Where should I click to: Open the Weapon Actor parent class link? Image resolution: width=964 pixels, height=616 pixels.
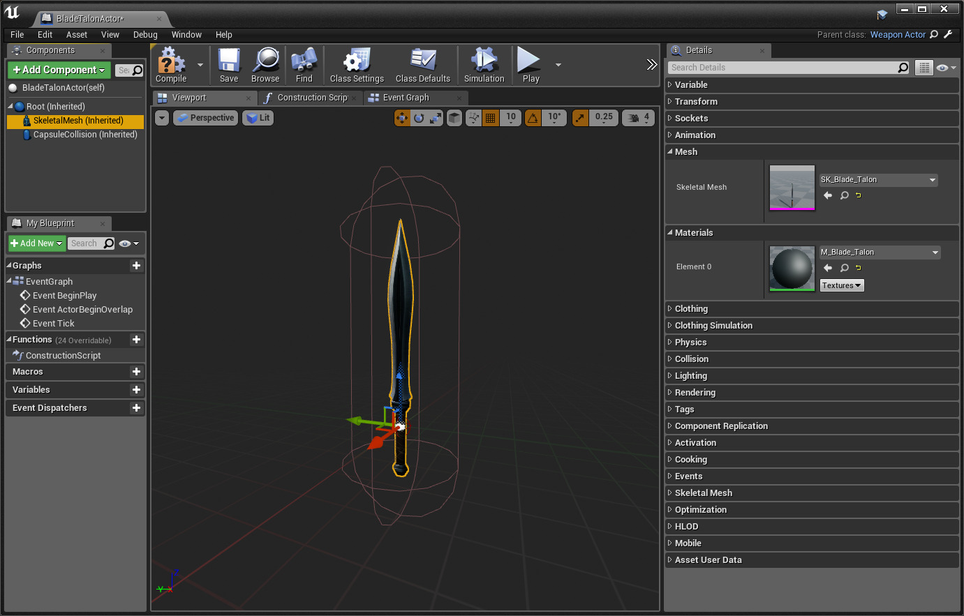tap(898, 35)
